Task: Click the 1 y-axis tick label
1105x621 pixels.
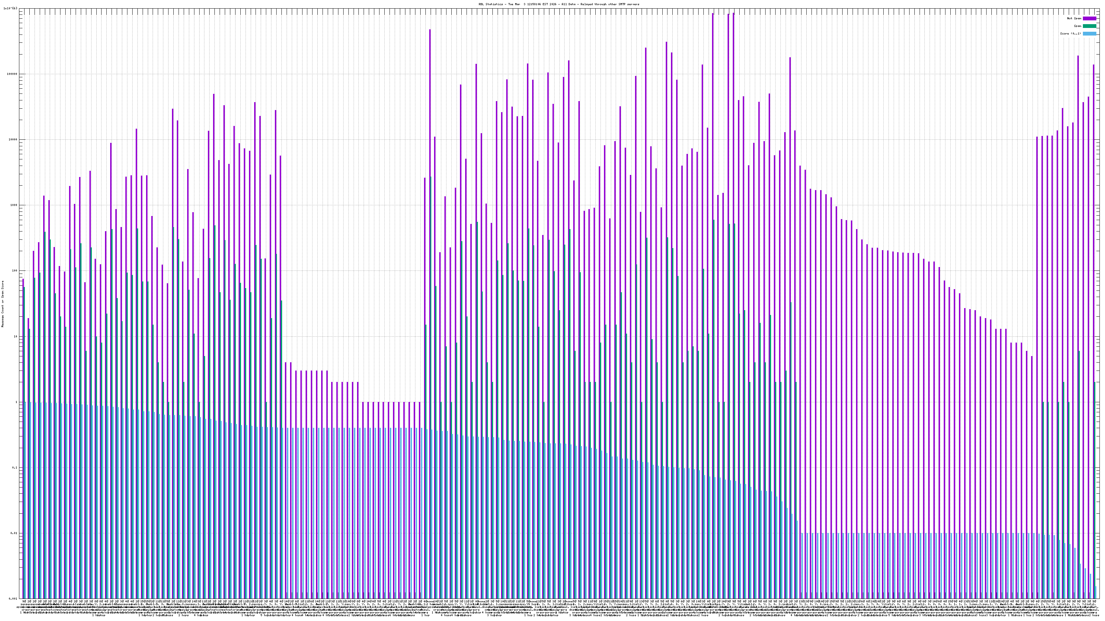Action: coord(16,402)
